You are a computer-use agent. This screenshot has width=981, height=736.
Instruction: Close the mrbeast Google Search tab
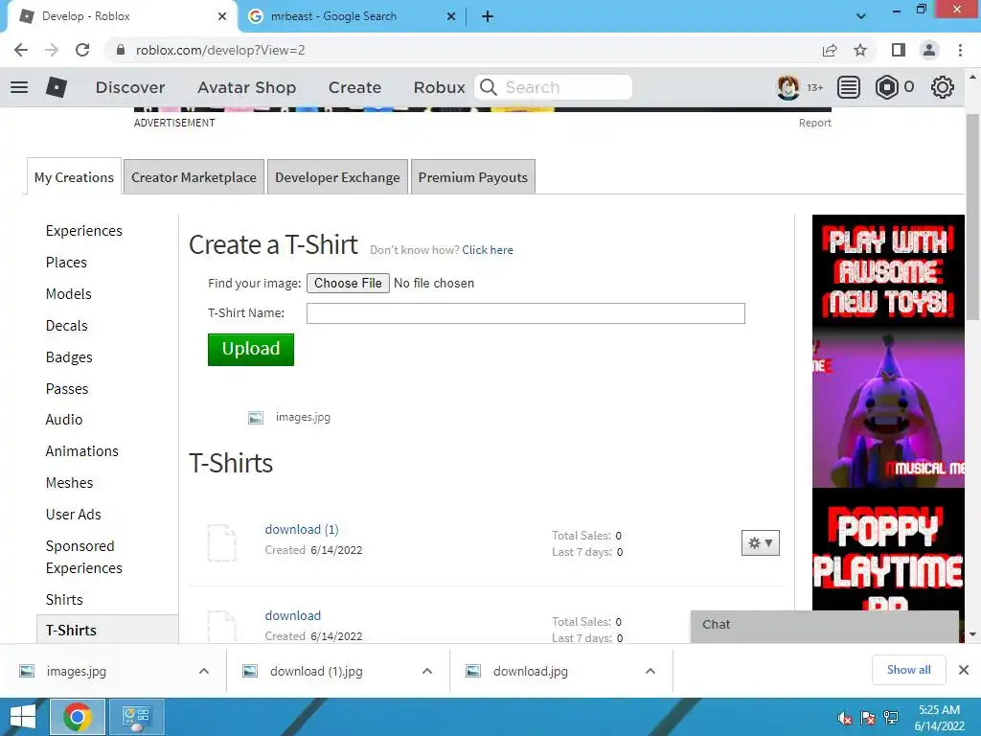click(451, 17)
